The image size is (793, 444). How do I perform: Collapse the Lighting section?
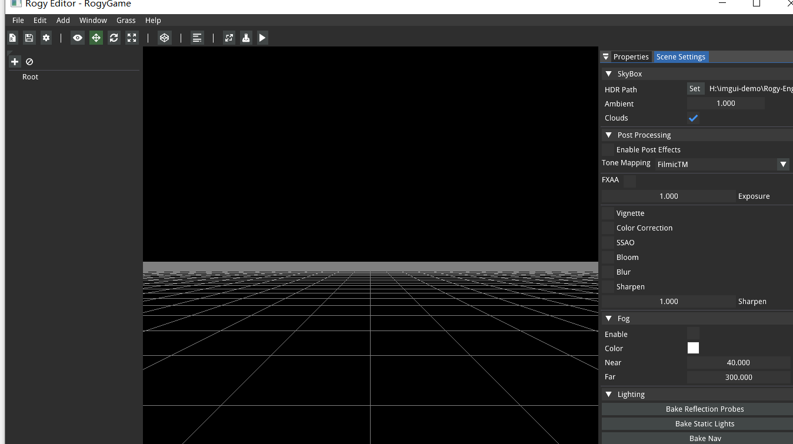pyautogui.click(x=608, y=395)
